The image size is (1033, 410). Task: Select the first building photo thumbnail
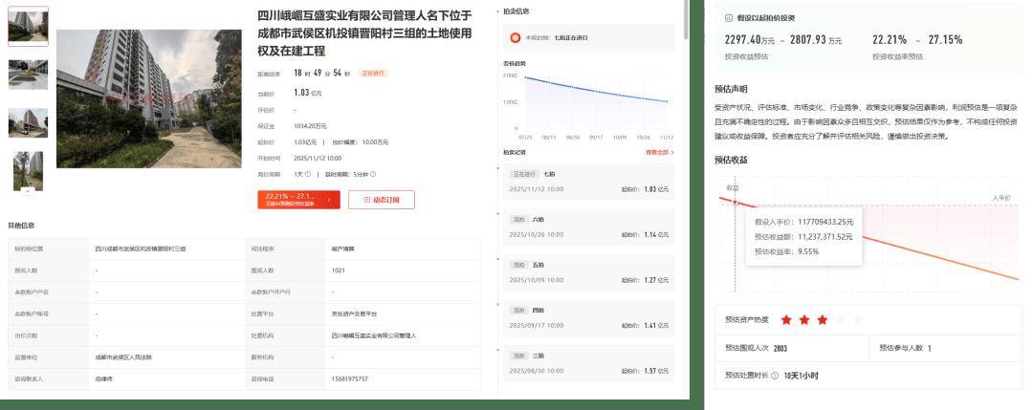[28, 27]
